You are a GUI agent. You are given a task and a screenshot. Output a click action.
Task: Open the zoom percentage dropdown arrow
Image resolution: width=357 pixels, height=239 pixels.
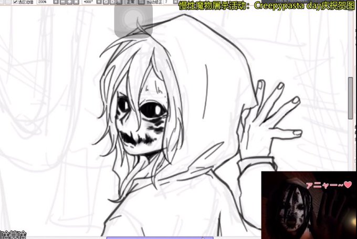(x=56, y=2)
